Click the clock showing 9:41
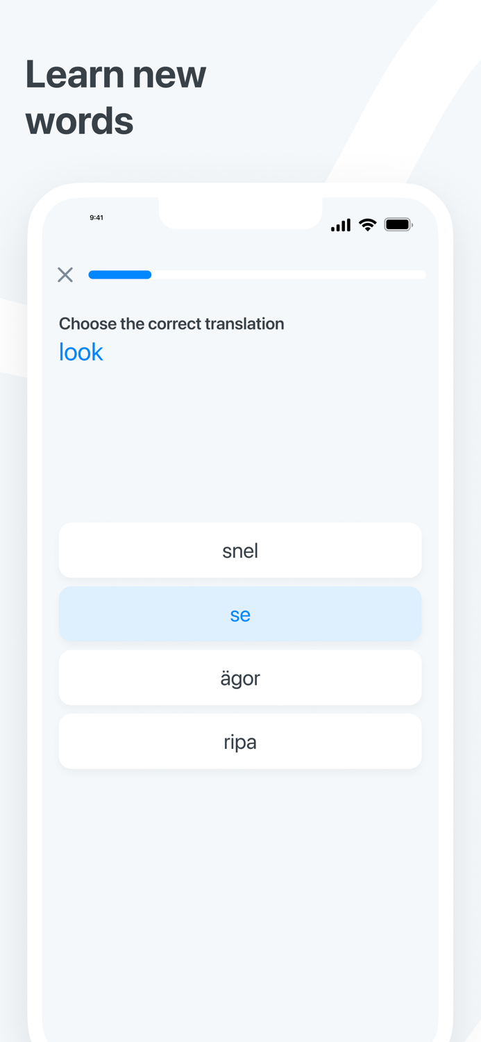 tap(96, 217)
